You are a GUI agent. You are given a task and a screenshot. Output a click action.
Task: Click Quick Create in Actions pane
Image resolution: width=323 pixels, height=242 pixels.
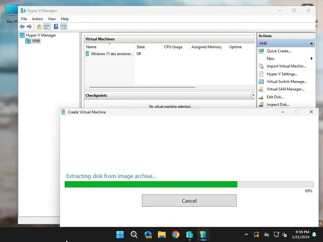click(279, 51)
